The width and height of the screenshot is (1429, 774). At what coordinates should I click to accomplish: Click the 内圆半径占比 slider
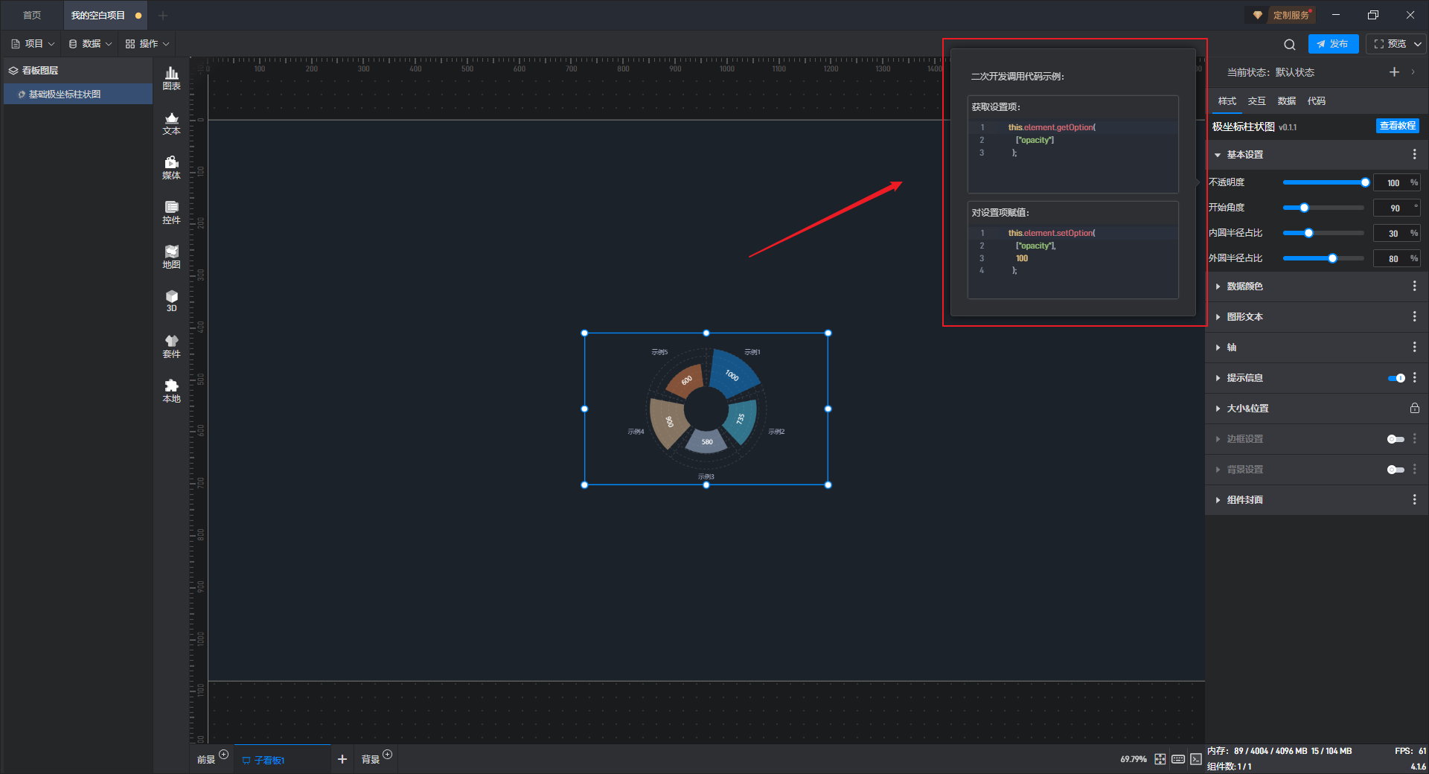(x=1325, y=233)
